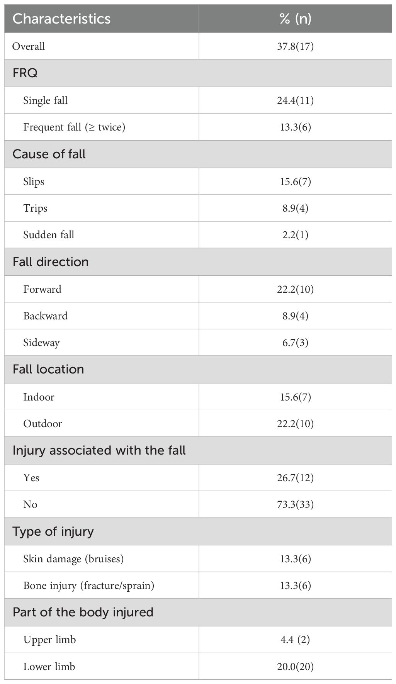Click the Sudden fall value 2.2(1)

[x=295, y=235]
